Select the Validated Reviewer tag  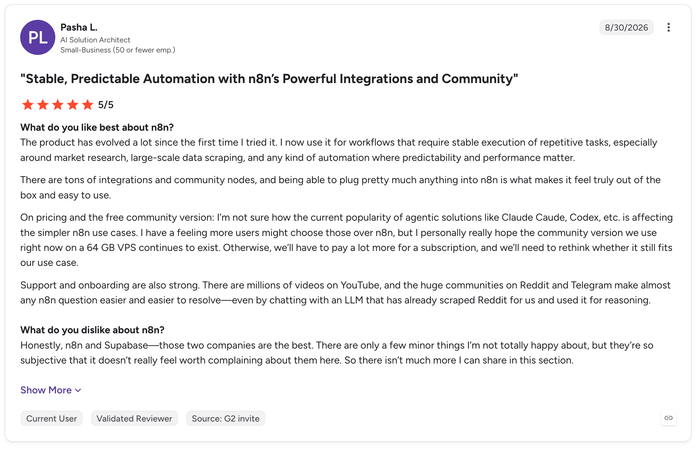[x=134, y=418]
